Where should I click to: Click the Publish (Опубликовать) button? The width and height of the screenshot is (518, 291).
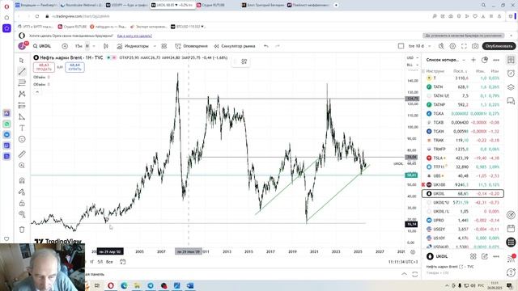pyautogui.click(x=499, y=46)
